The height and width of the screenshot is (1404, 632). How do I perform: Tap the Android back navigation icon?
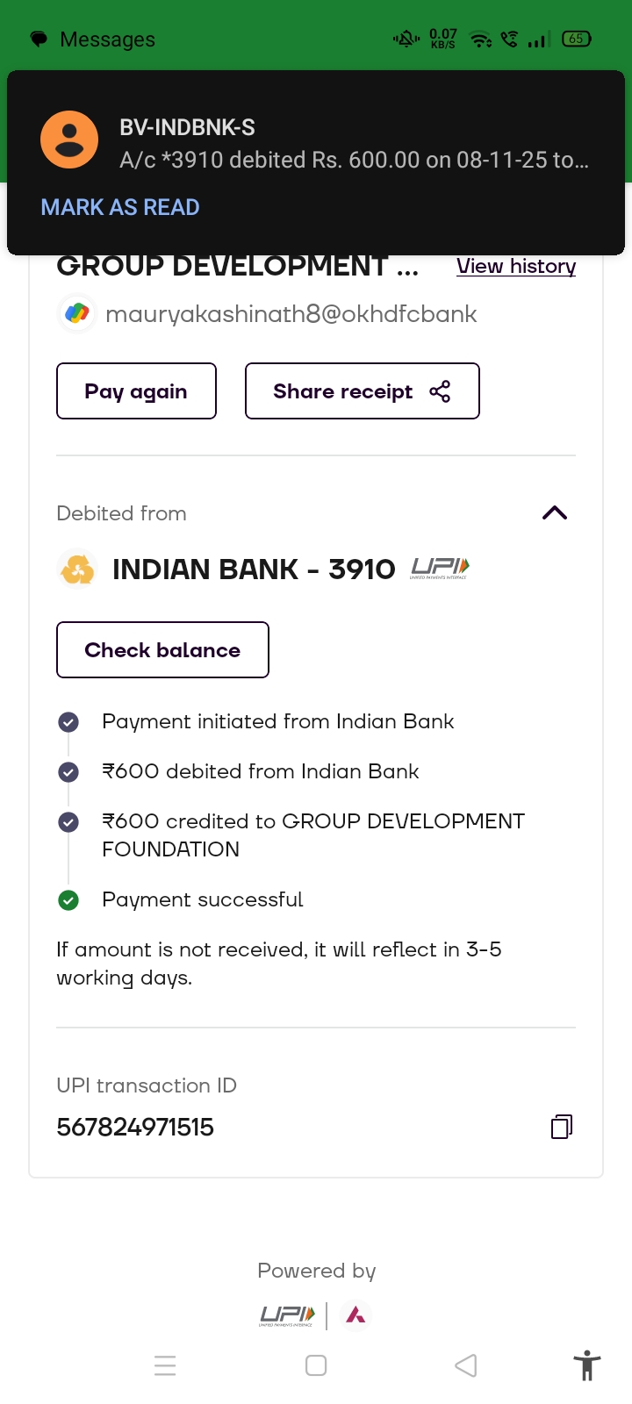click(466, 1365)
